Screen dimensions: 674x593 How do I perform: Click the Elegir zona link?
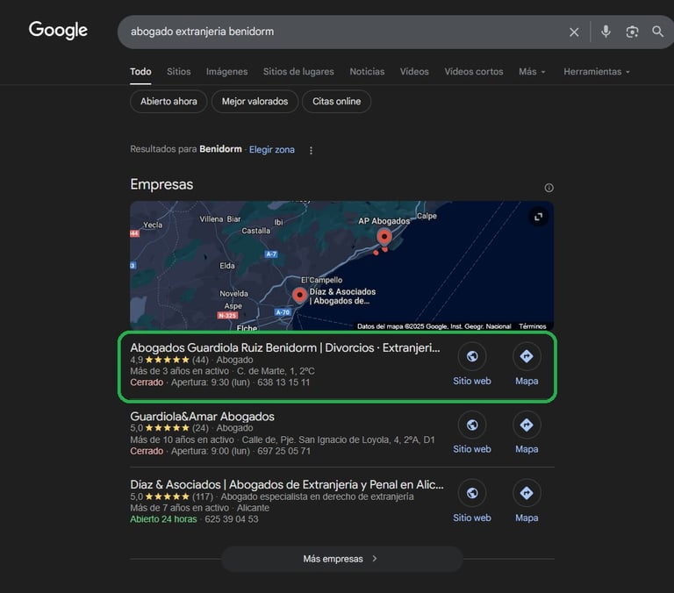click(x=272, y=149)
